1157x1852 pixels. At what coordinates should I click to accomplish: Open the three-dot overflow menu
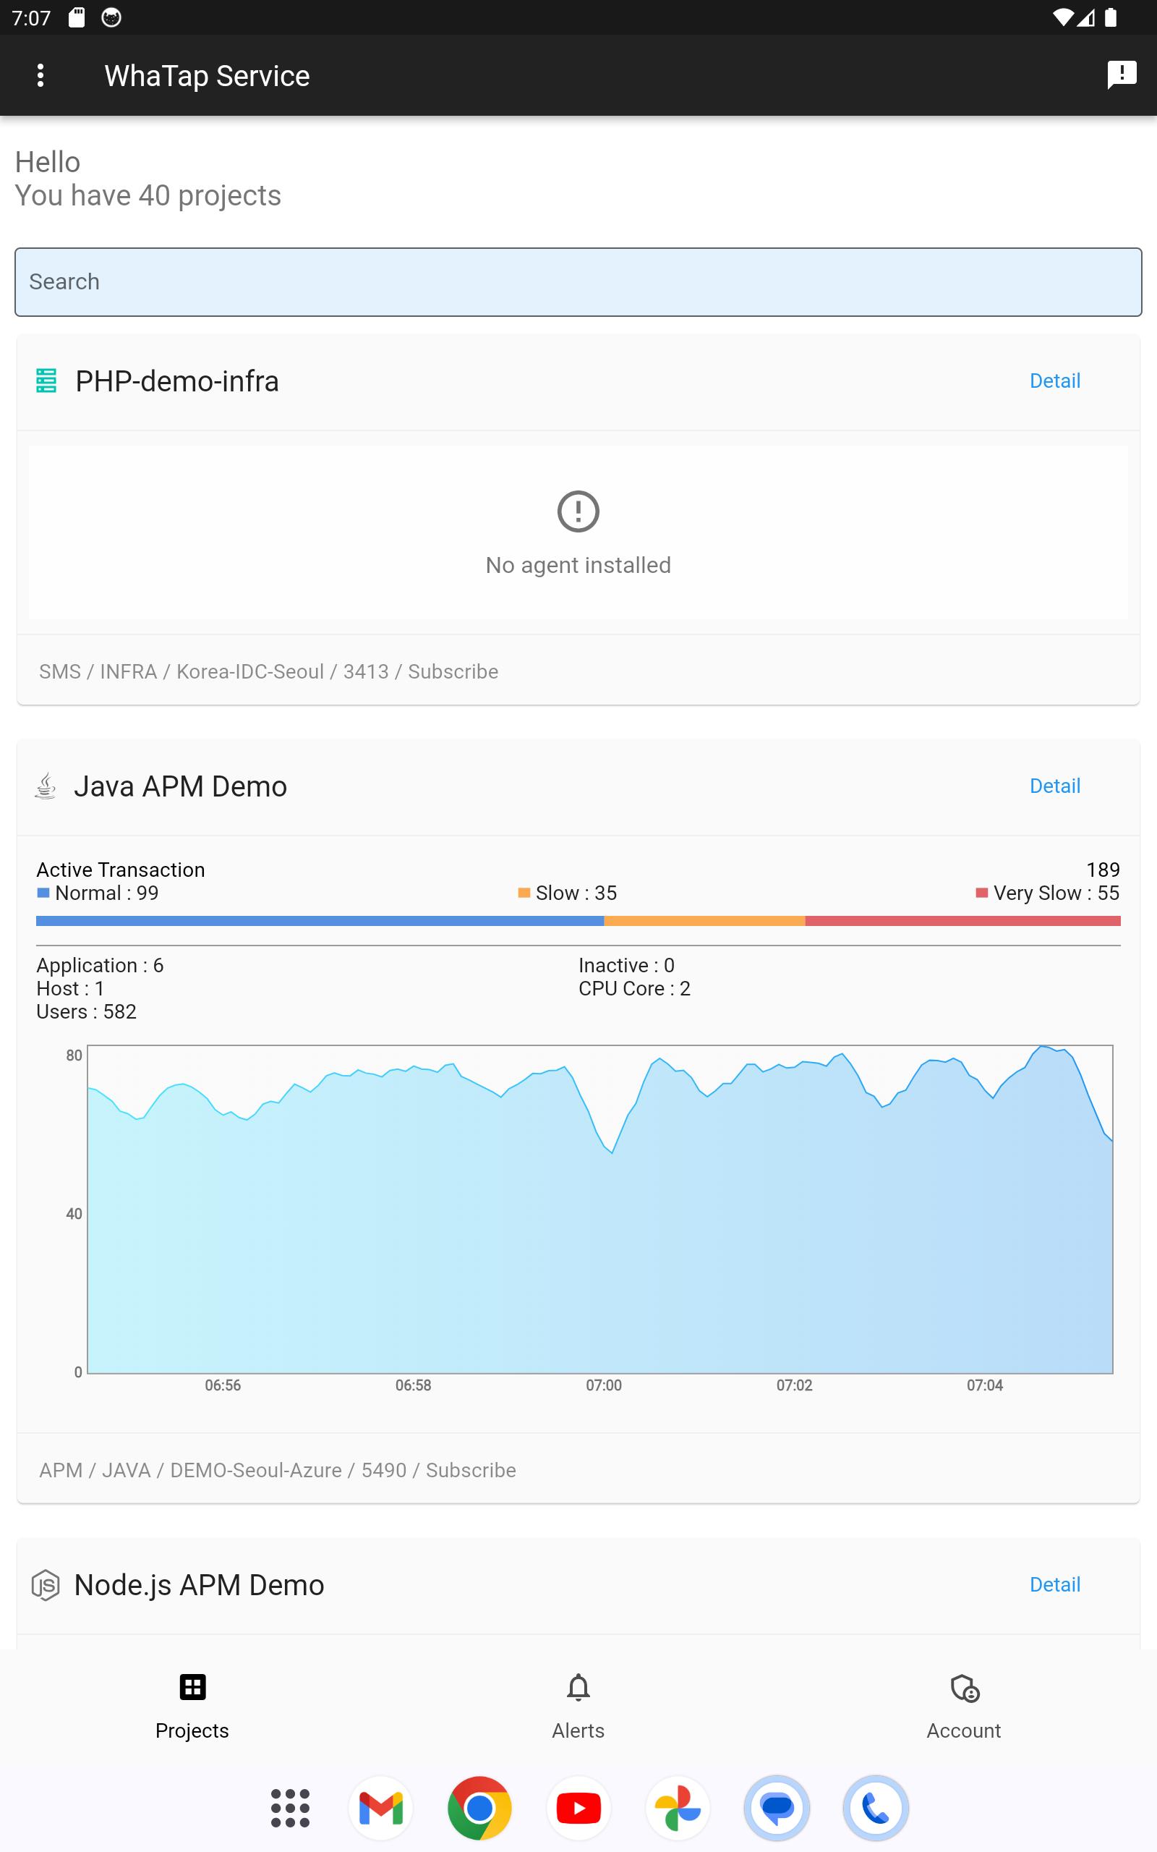pyautogui.click(x=40, y=75)
